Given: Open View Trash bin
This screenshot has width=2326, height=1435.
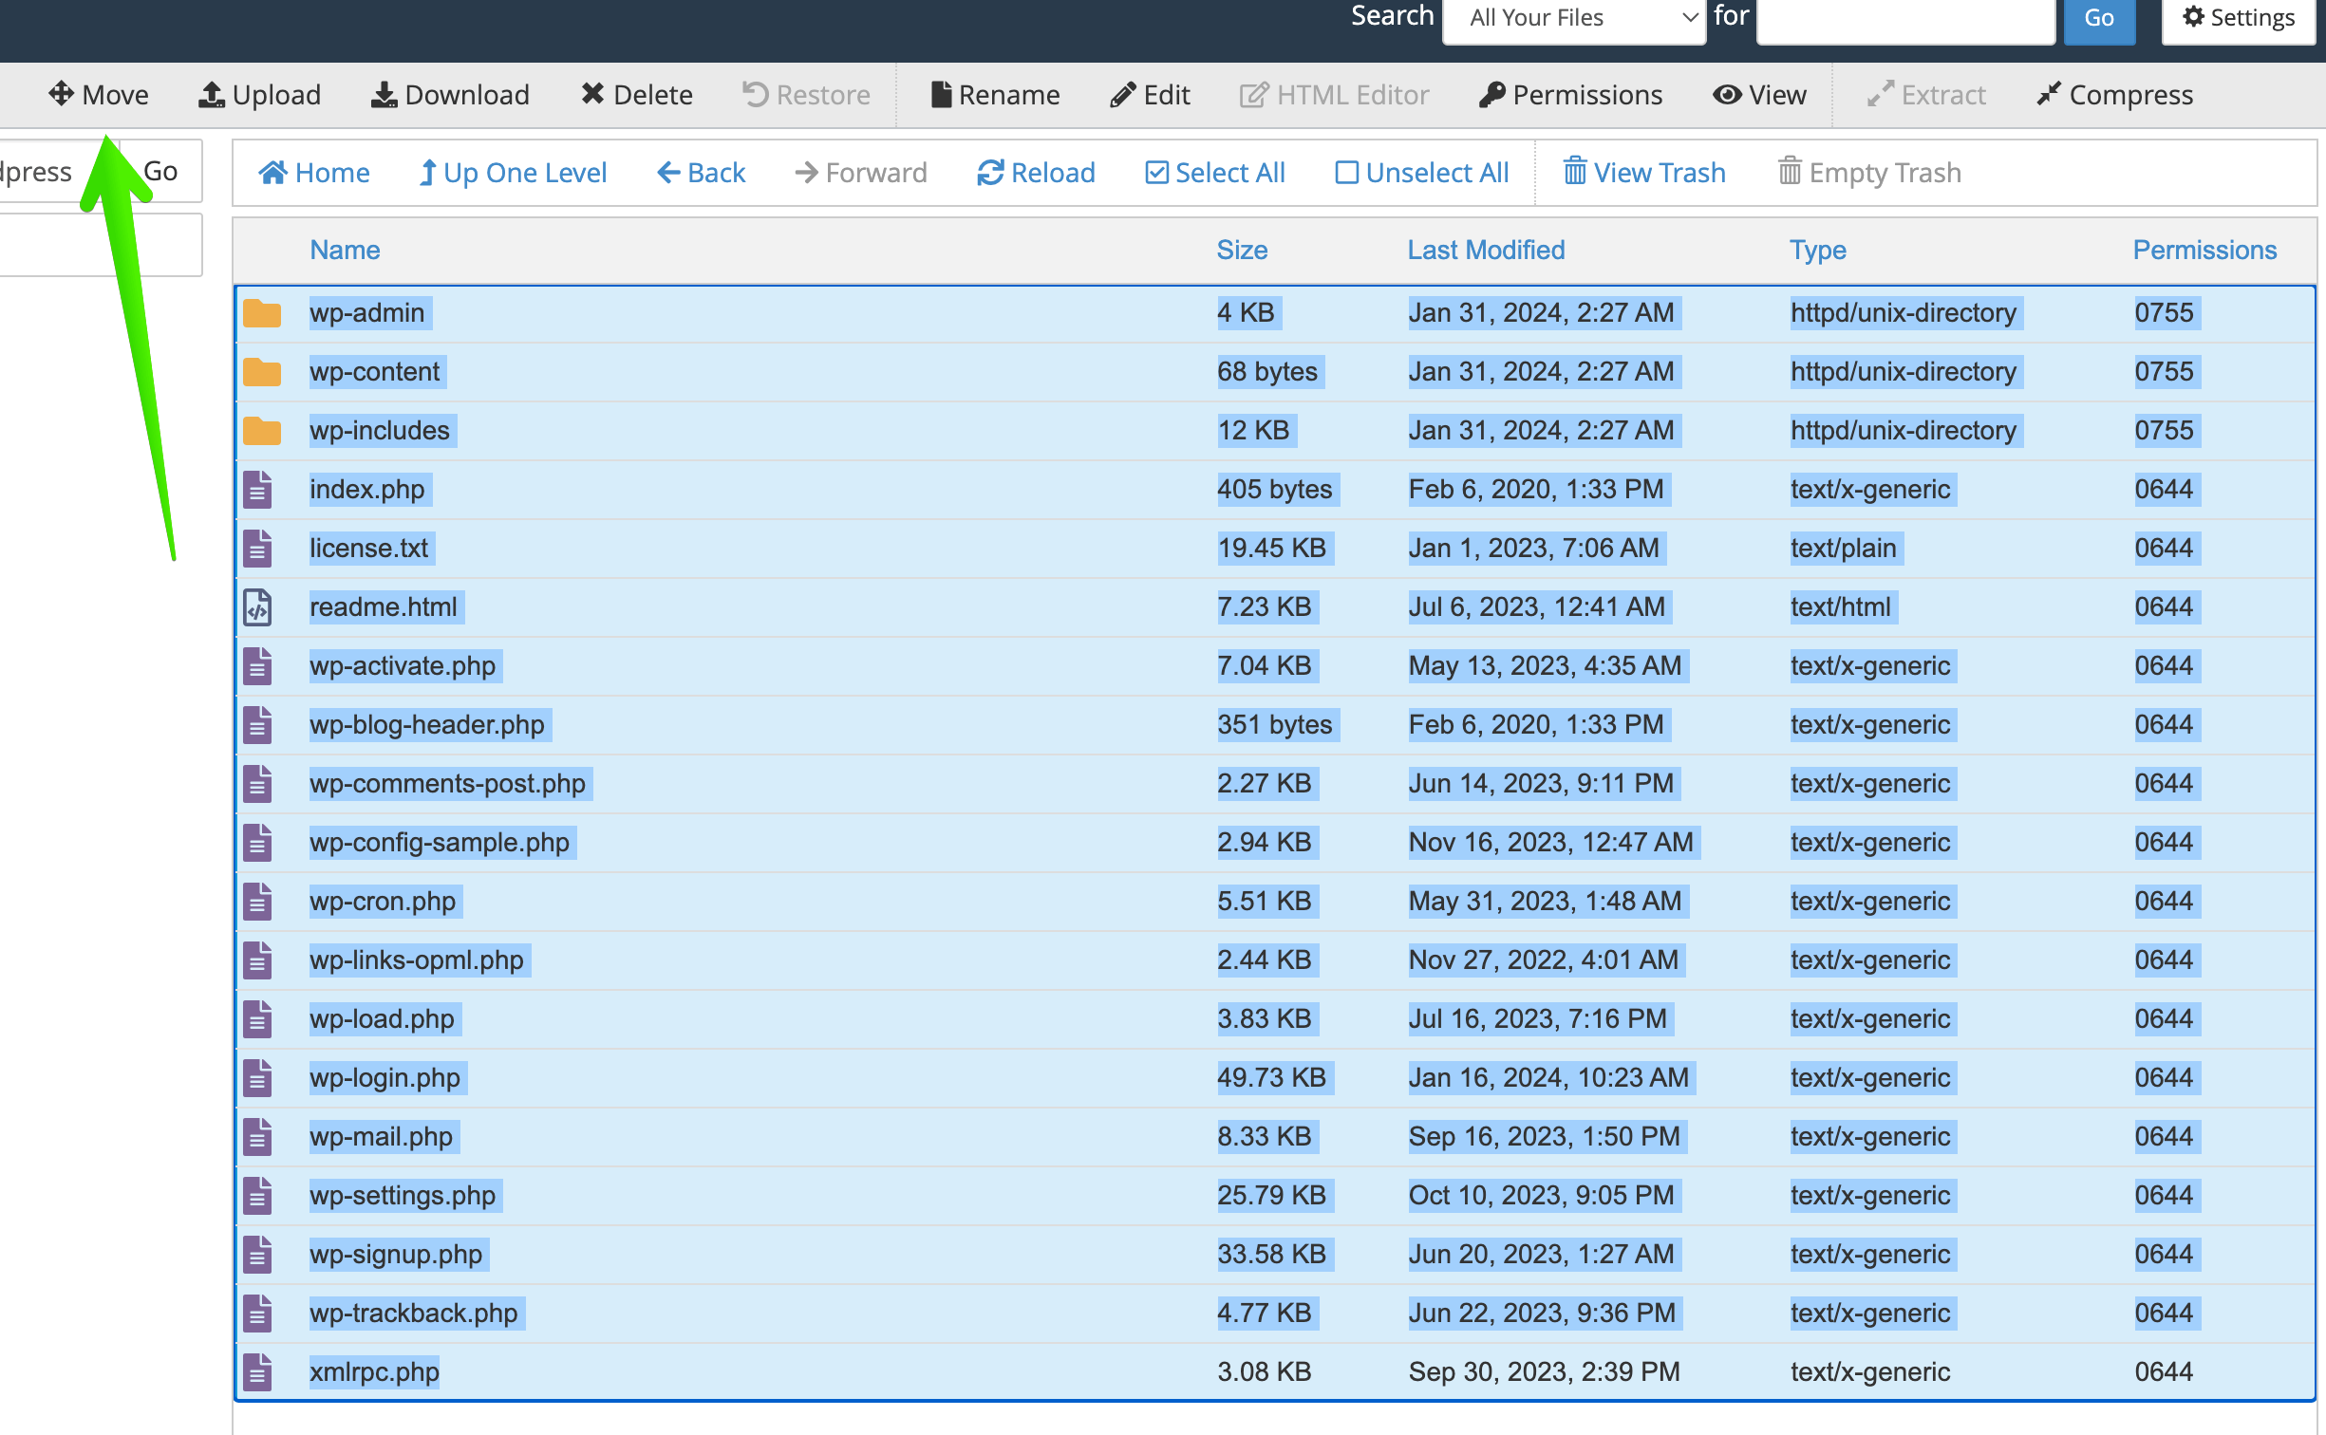Looking at the screenshot, I should coord(1644,172).
